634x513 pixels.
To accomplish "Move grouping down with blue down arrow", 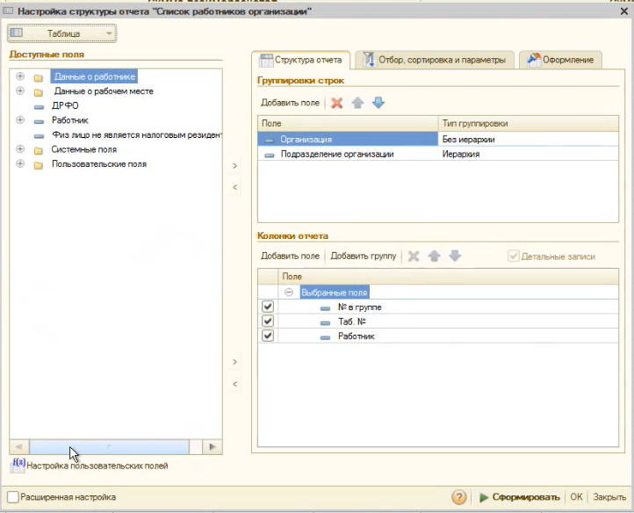I will pyautogui.click(x=378, y=104).
